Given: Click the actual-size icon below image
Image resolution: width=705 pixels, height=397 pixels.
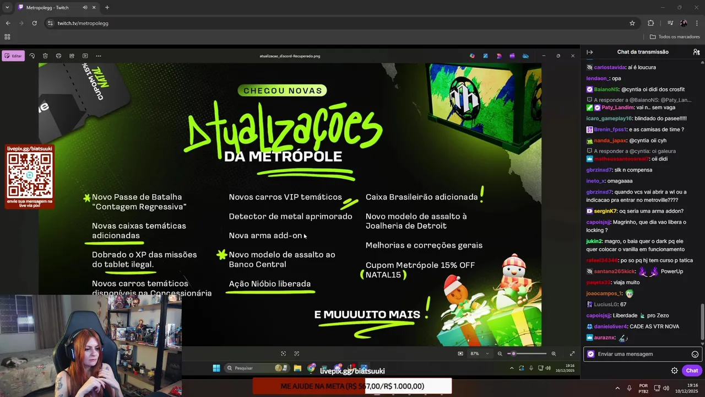Looking at the screenshot, I should pos(297,353).
